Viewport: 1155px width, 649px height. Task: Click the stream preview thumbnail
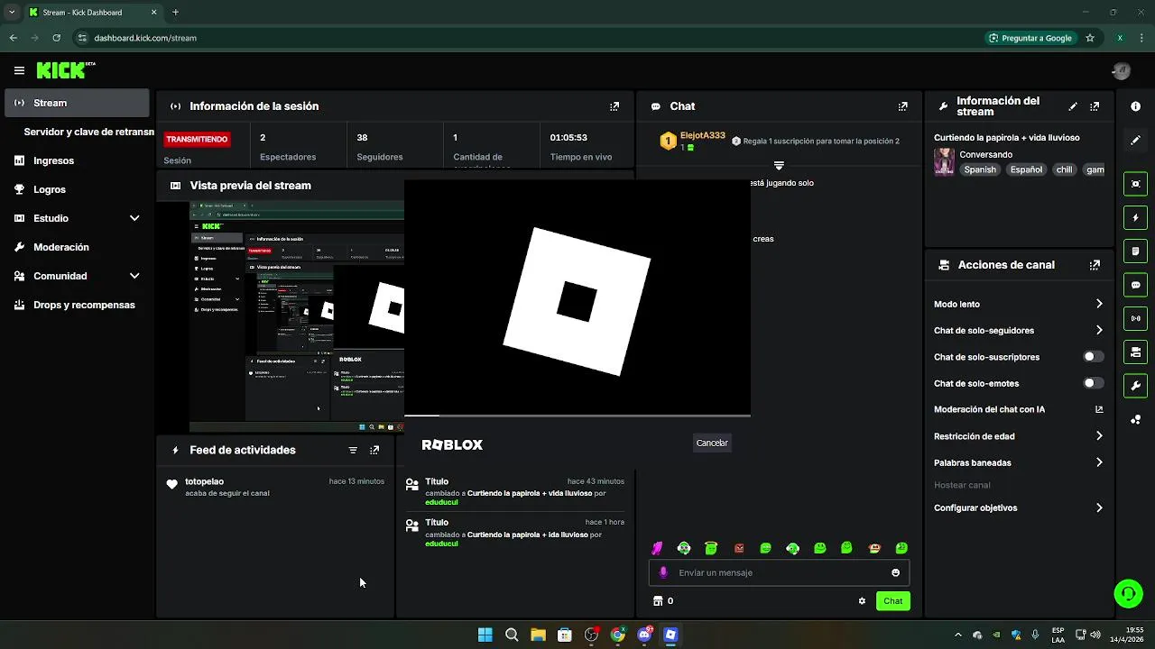pyautogui.click(x=297, y=317)
